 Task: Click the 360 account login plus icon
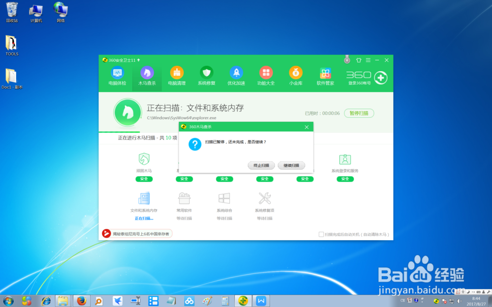click(381, 78)
